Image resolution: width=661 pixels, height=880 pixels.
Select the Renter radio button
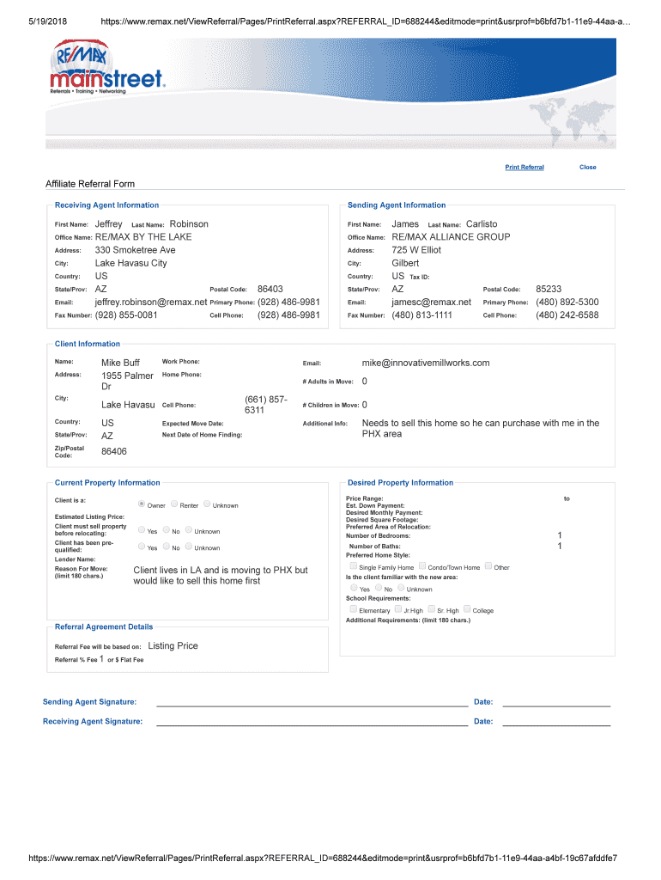click(174, 504)
